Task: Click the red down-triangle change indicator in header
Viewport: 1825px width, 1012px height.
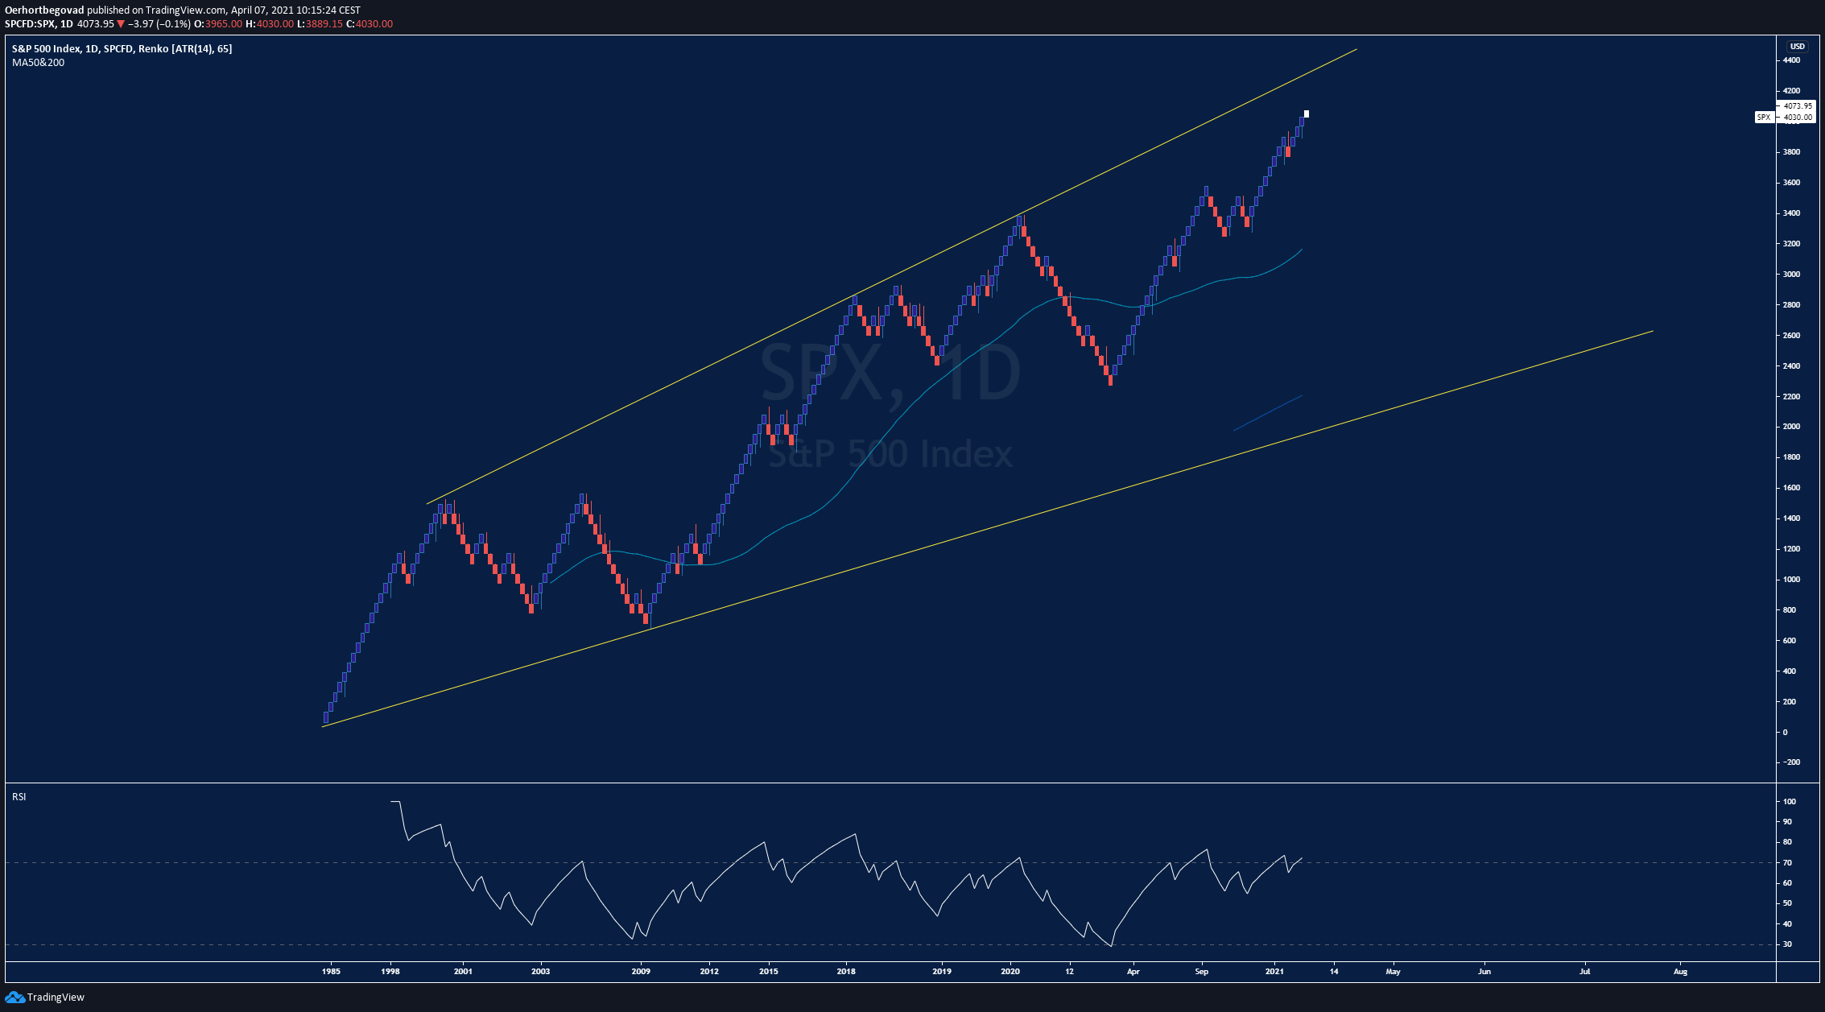Action: point(121,24)
